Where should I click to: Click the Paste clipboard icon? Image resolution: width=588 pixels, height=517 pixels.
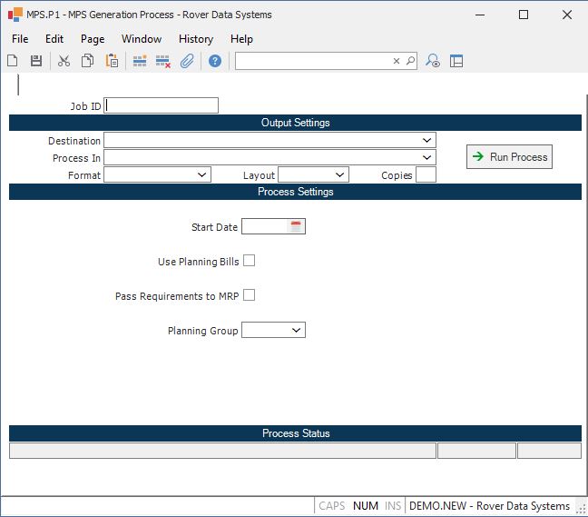112,61
